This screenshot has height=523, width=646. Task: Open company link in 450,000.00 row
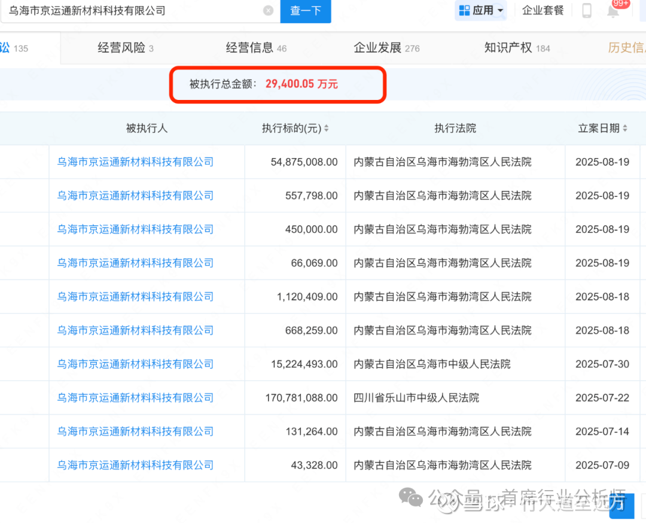(x=135, y=230)
